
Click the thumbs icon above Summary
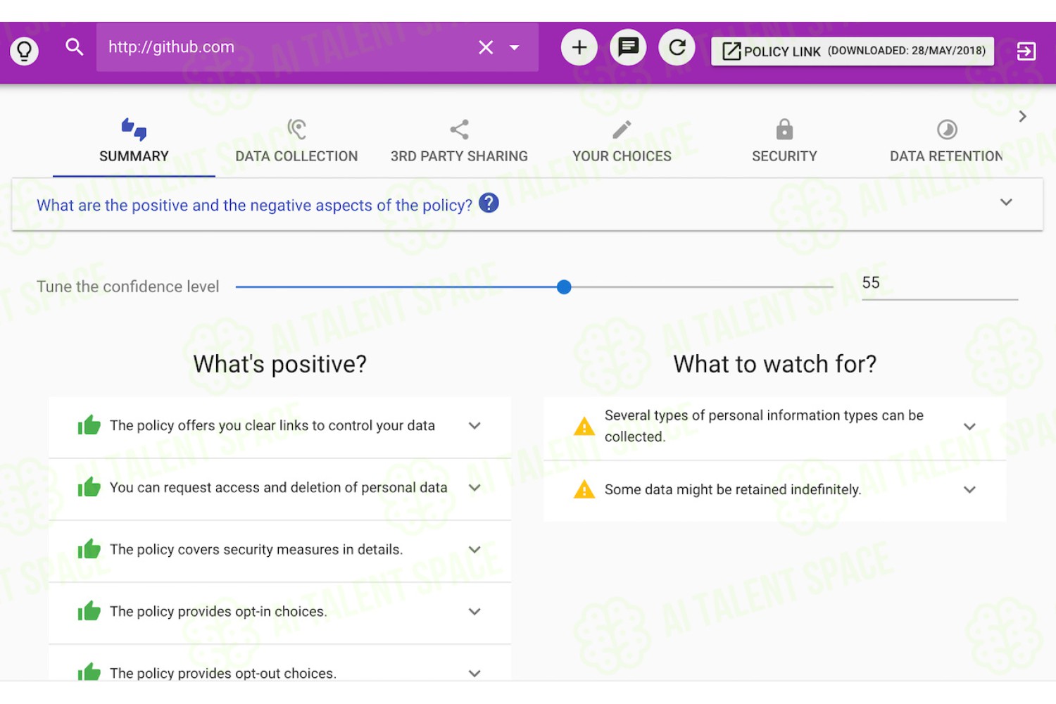tap(134, 130)
